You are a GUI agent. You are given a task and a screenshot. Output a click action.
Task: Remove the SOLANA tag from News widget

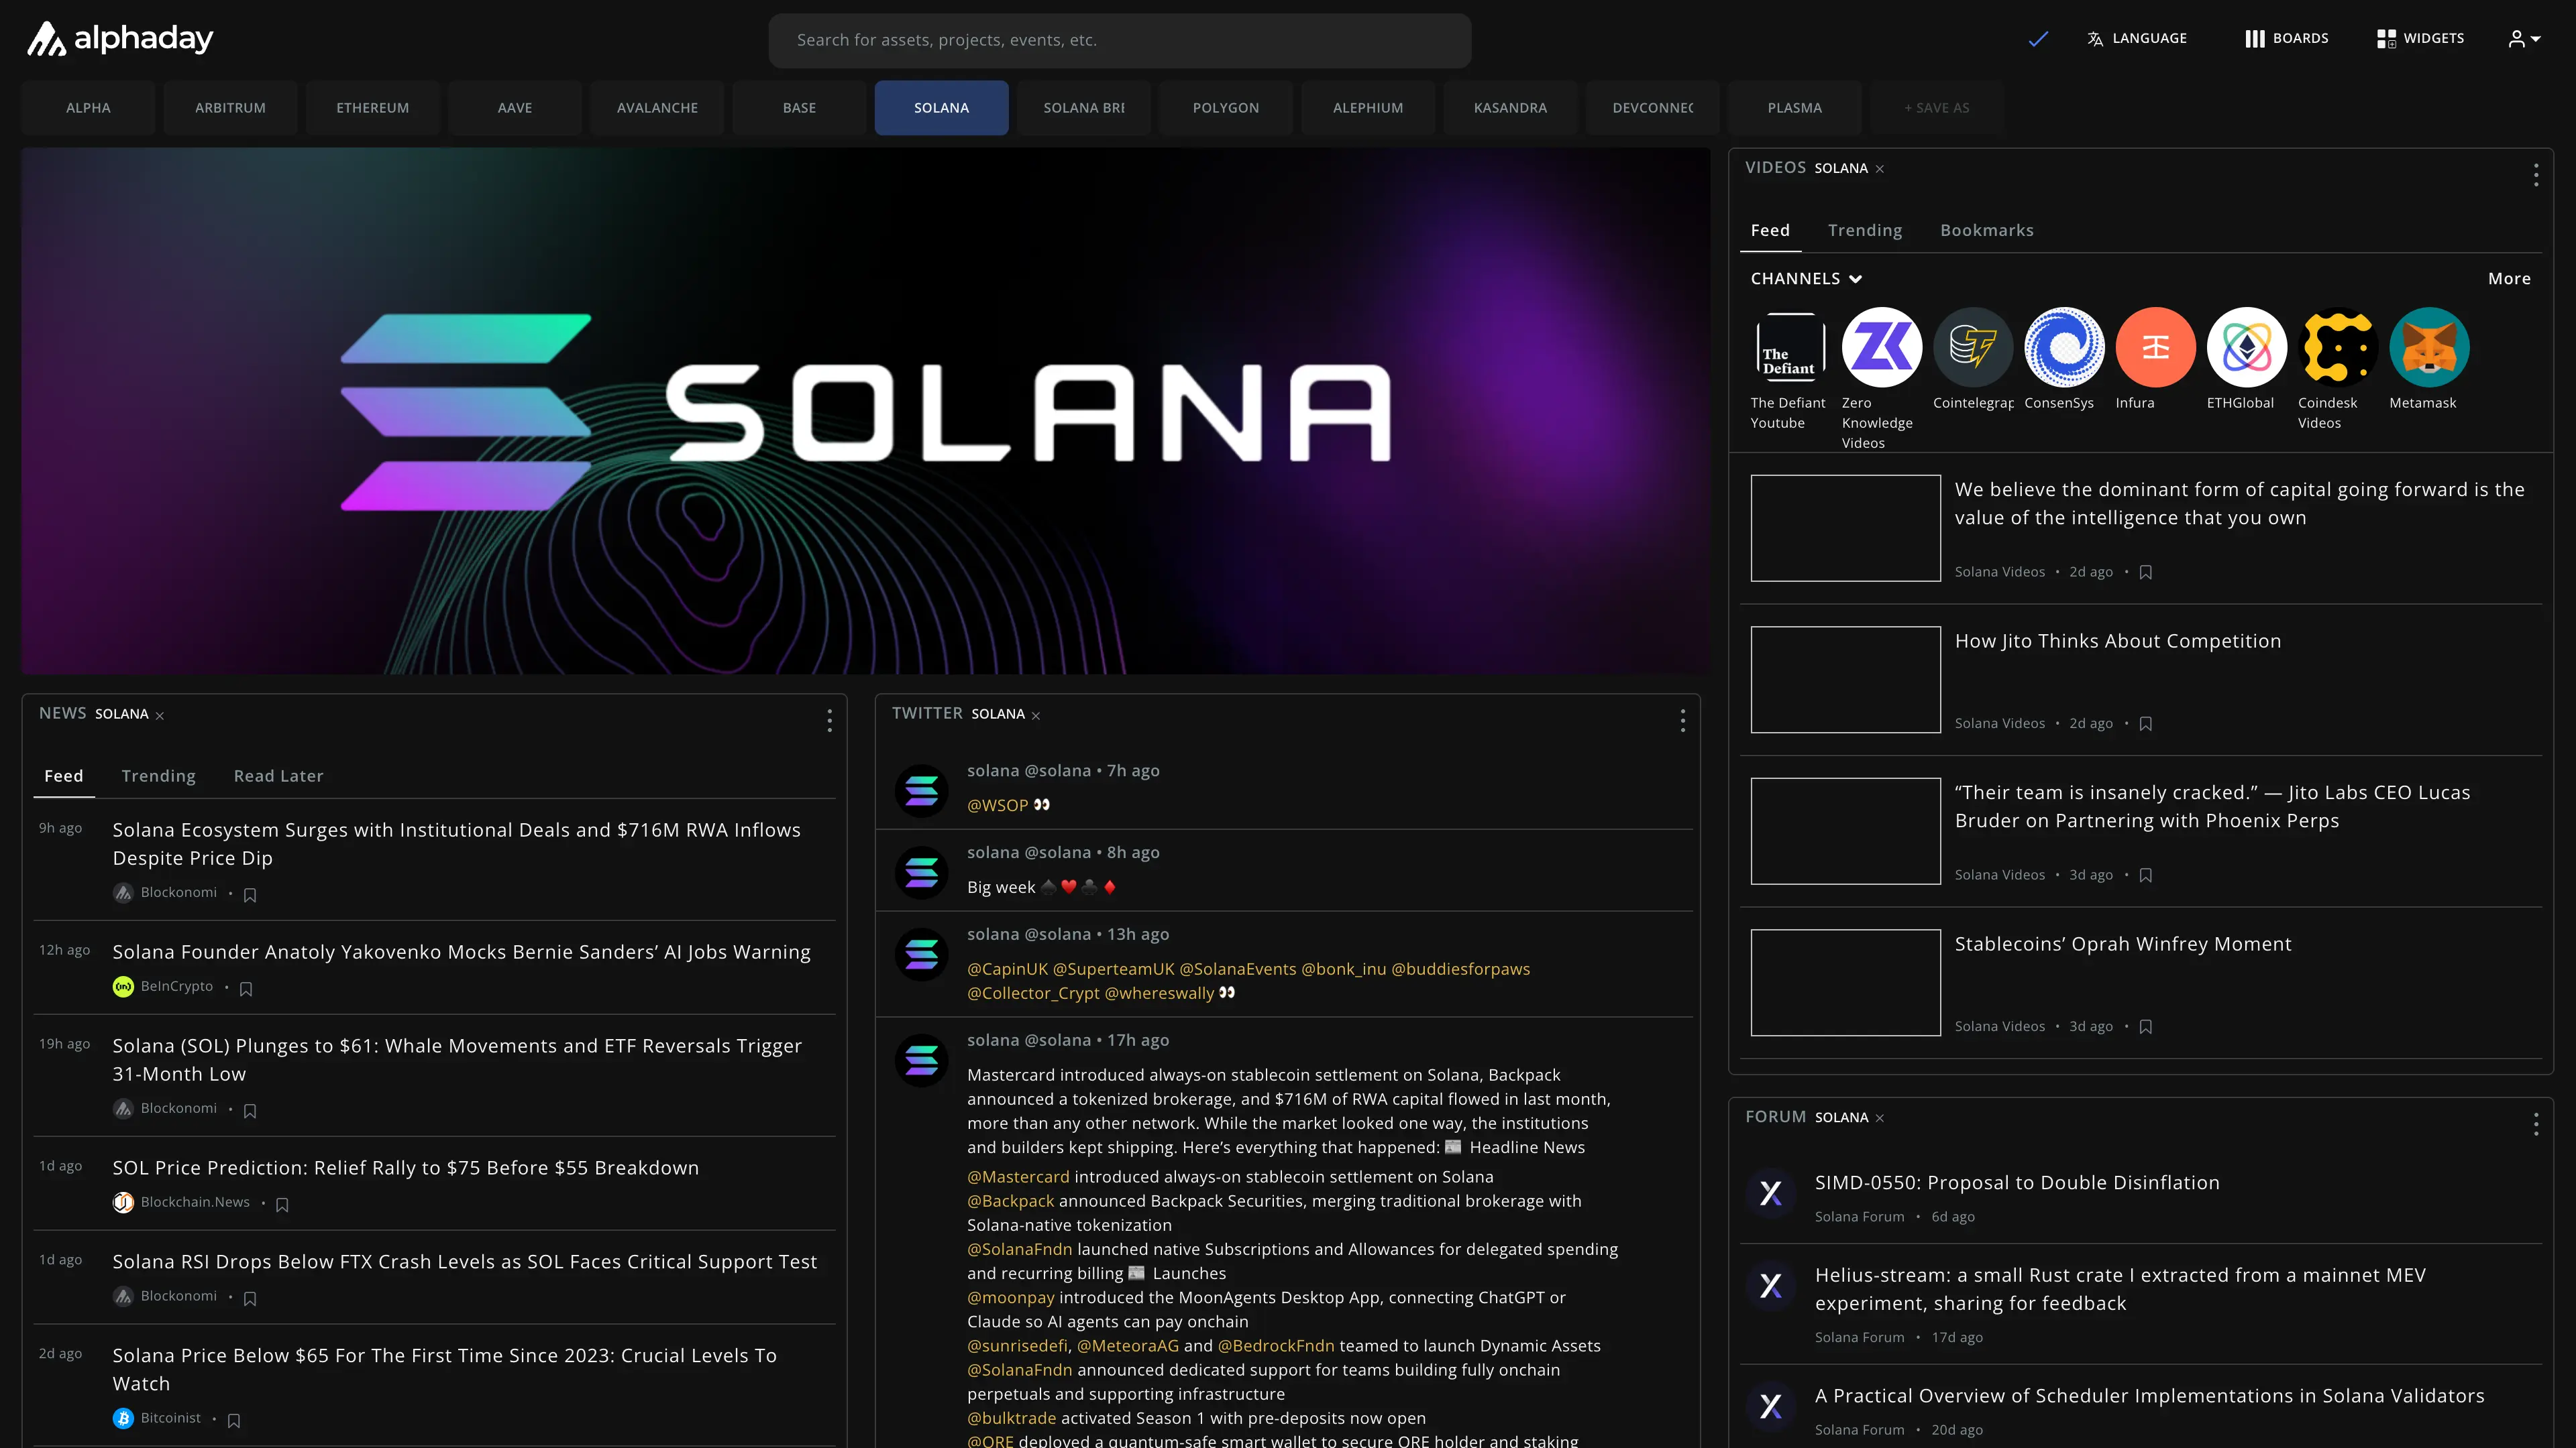tap(159, 715)
